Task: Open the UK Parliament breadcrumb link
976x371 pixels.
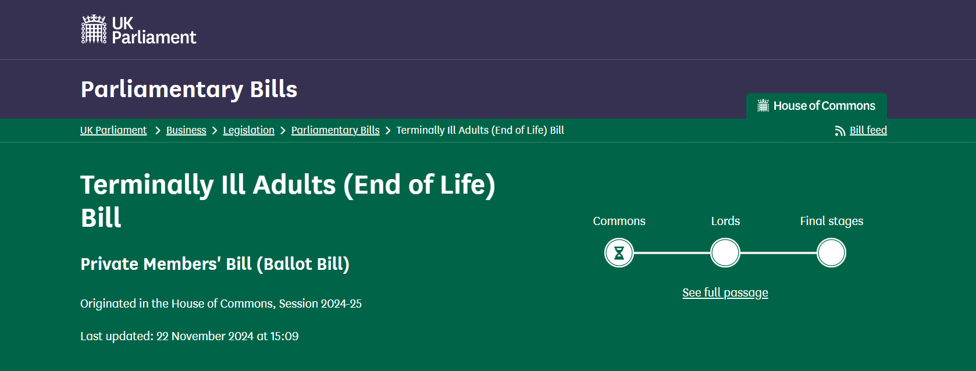Action: pyautogui.click(x=113, y=130)
